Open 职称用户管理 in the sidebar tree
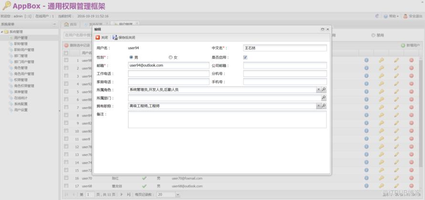Viewport: 425px width, 200px height. coord(24,50)
